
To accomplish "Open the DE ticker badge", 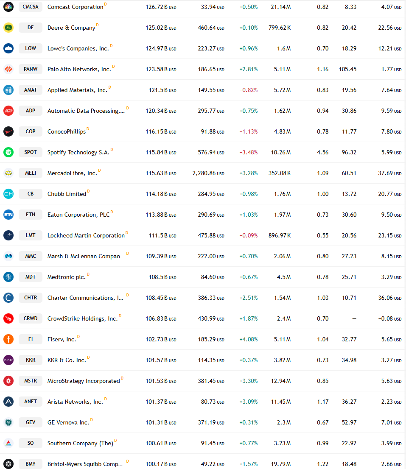I will (31, 28).
